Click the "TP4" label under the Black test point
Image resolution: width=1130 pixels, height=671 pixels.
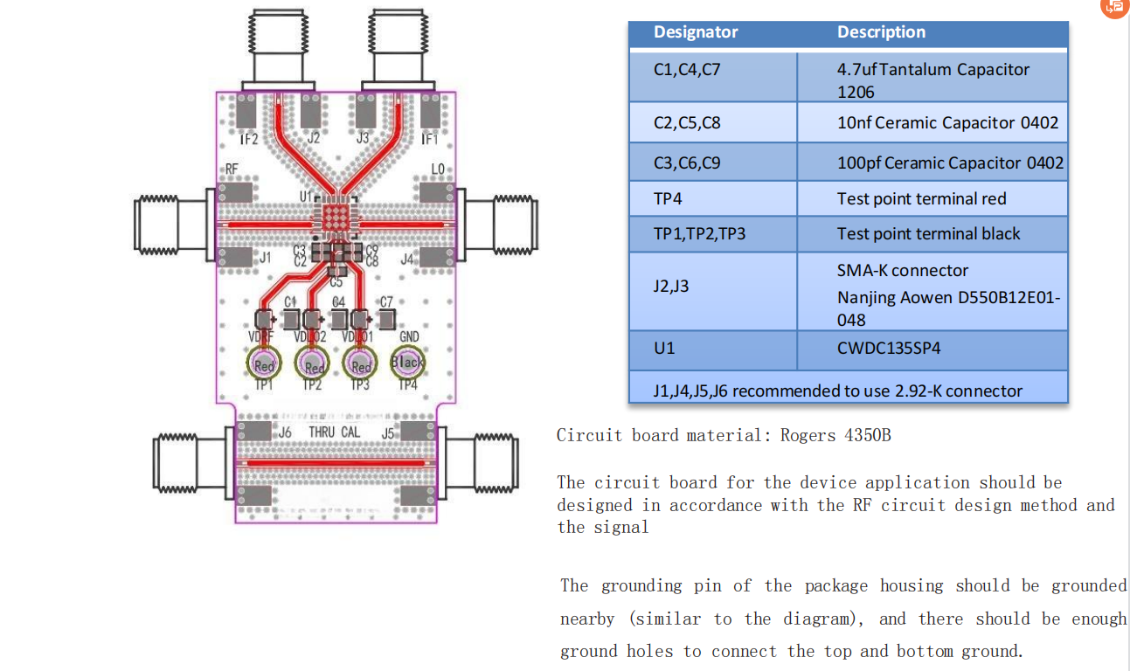pos(408,384)
